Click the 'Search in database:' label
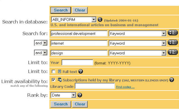The width and height of the screenshot is (179, 109). (x=25, y=22)
